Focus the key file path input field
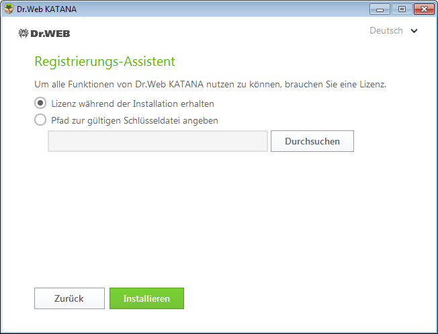Viewport: 438px width, 334px height. click(158, 141)
